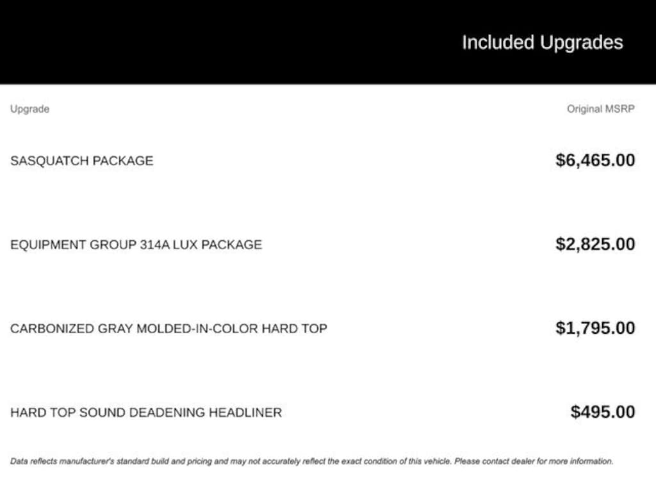
Task: Select the CARBONIZED GRAY MOLDED-IN-COLOR HARD TOP name
Action: pyautogui.click(x=168, y=329)
